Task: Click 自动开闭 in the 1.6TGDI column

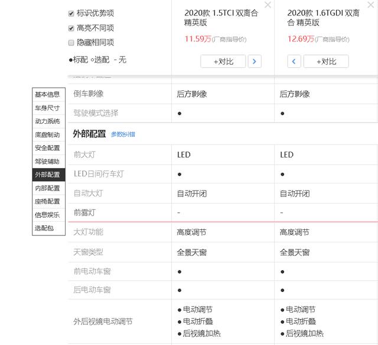Action: (x=295, y=193)
